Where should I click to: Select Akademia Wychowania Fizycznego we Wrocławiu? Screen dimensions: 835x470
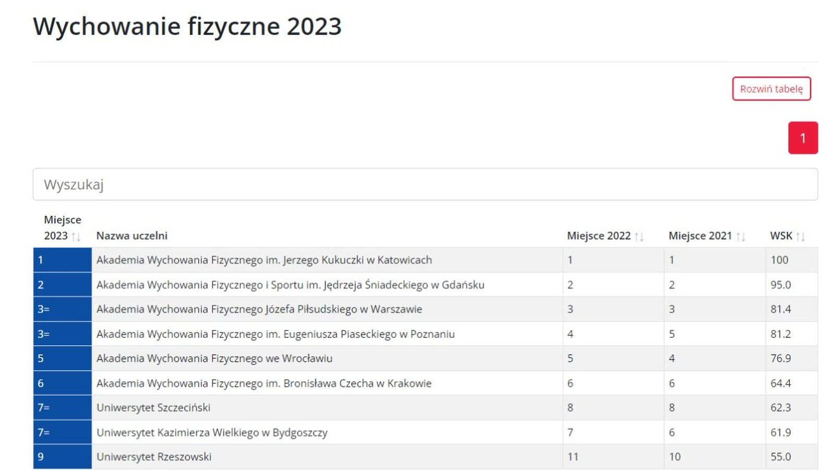(214, 358)
